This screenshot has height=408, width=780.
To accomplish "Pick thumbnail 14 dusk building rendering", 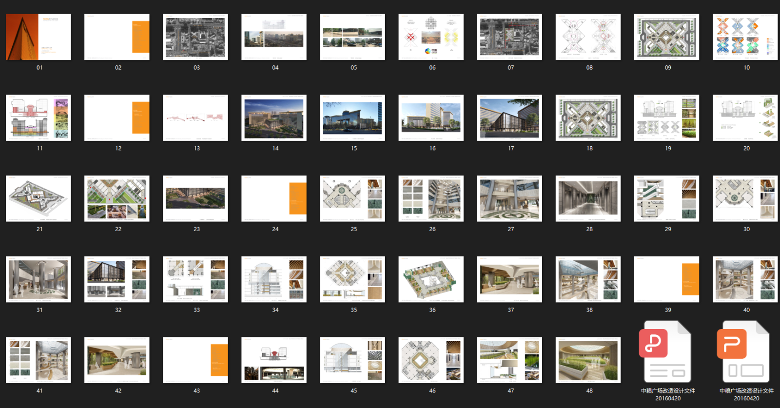I will 274,118.
